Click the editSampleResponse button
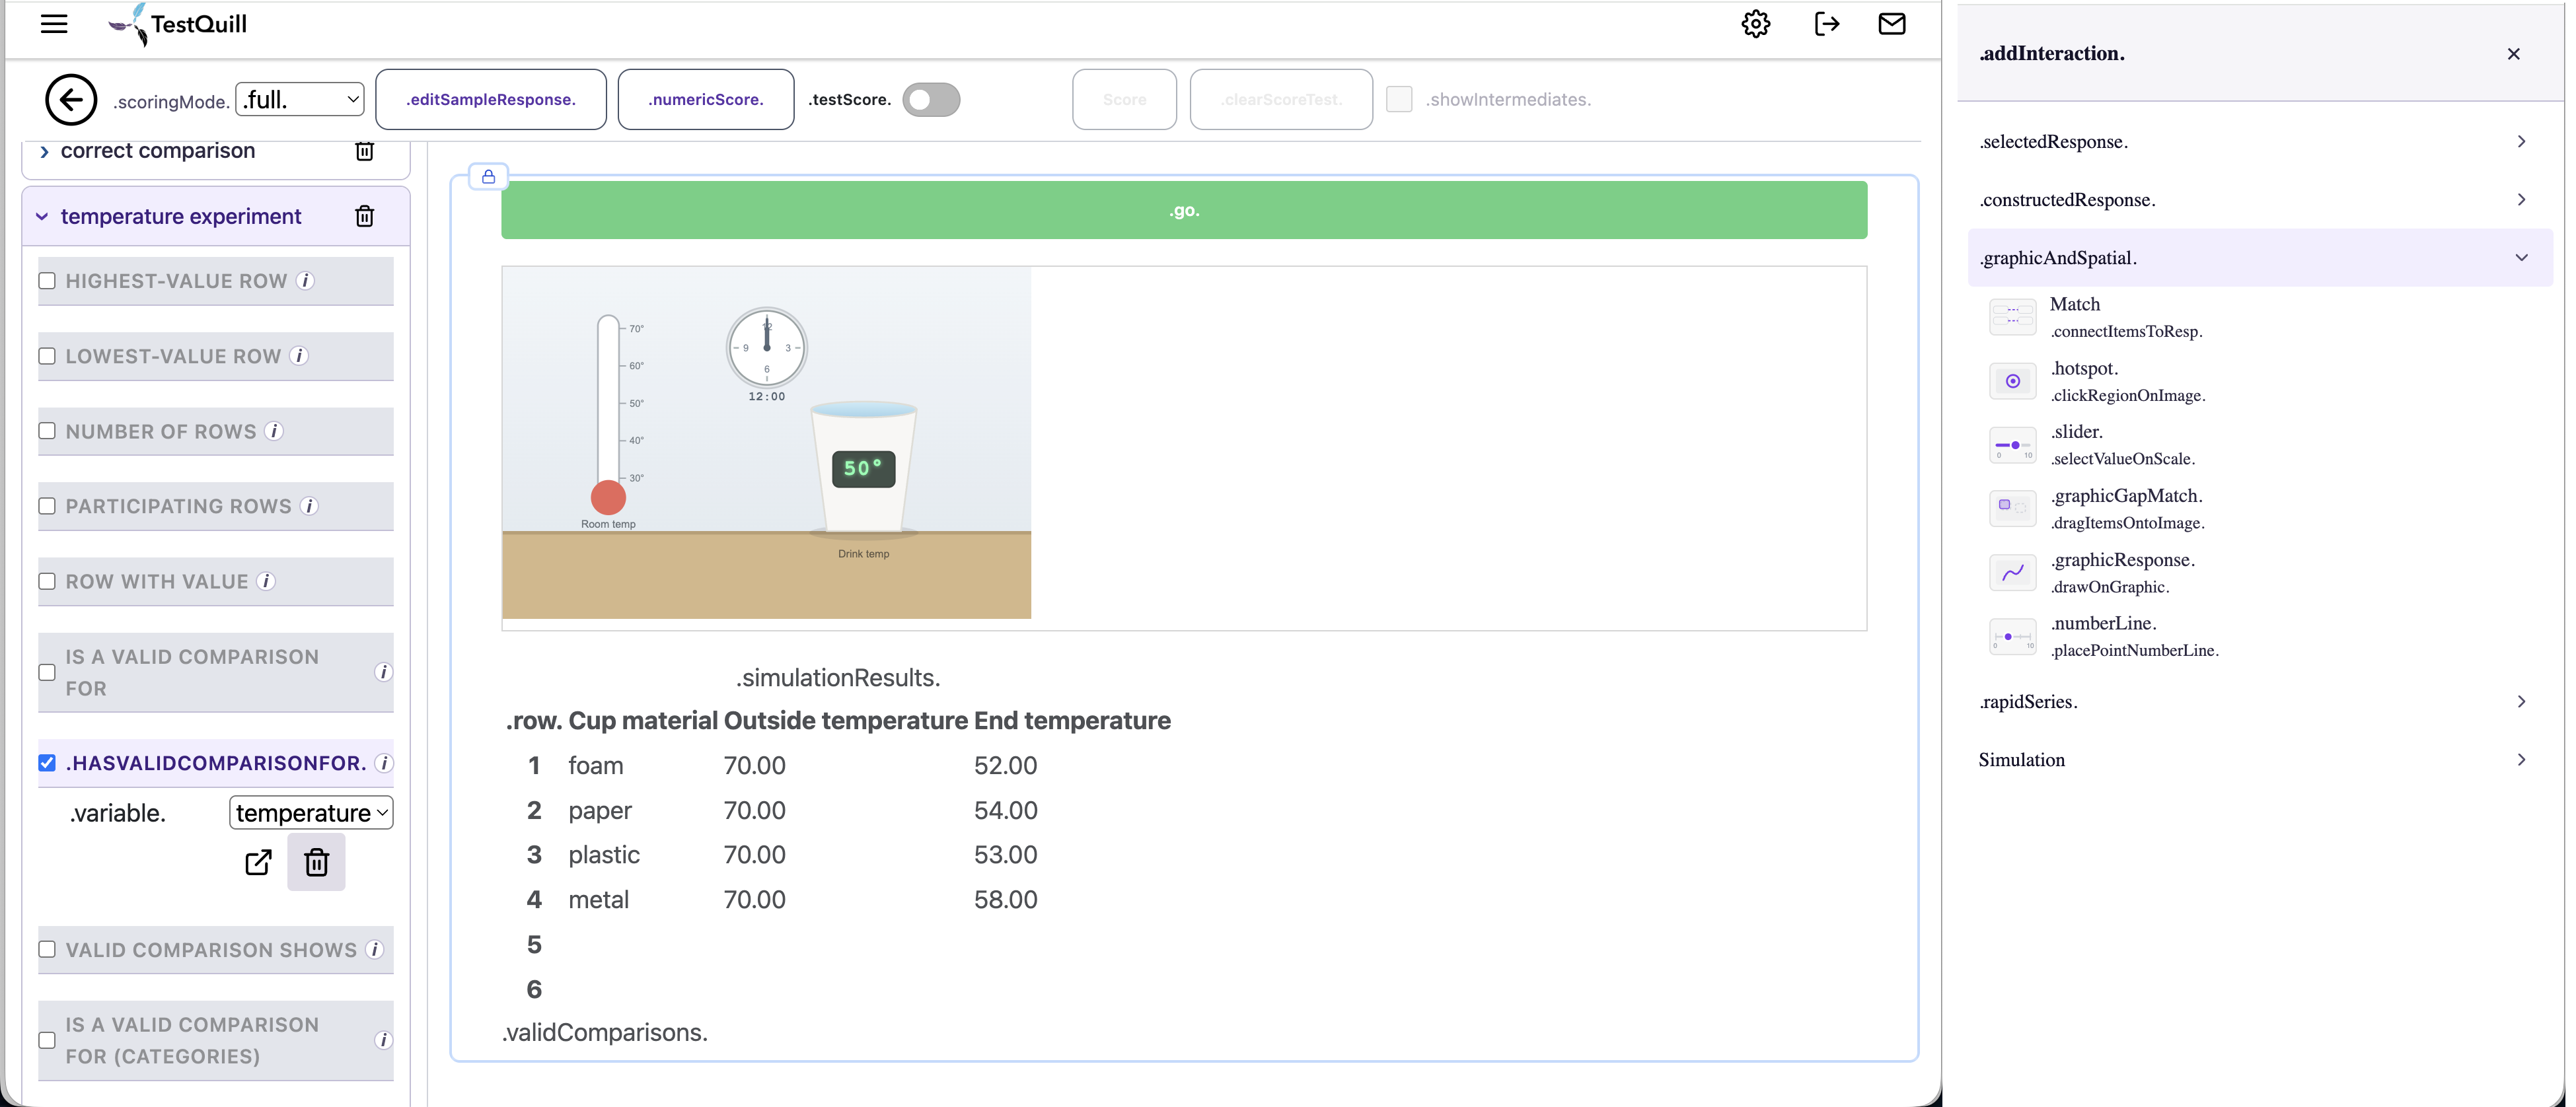 point(490,99)
